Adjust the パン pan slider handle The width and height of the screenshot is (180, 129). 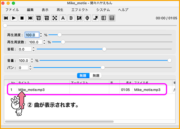(103, 68)
